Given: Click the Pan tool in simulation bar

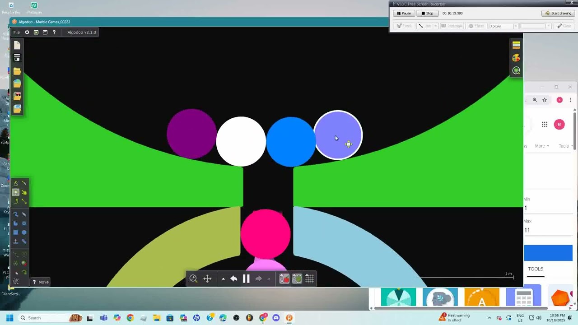Looking at the screenshot, I should click(x=207, y=279).
